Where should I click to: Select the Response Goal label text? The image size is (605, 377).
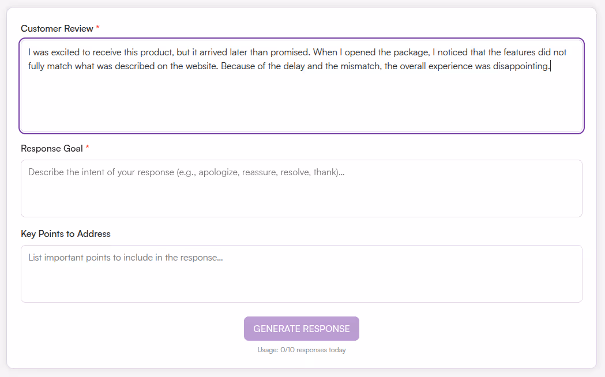(x=51, y=148)
